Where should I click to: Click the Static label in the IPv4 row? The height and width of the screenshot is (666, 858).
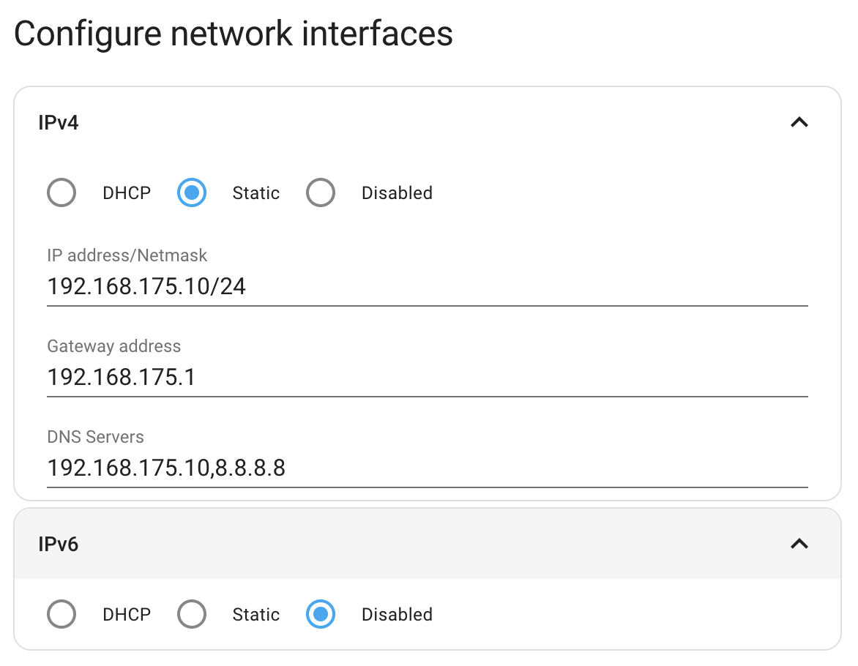[x=255, y=192]
